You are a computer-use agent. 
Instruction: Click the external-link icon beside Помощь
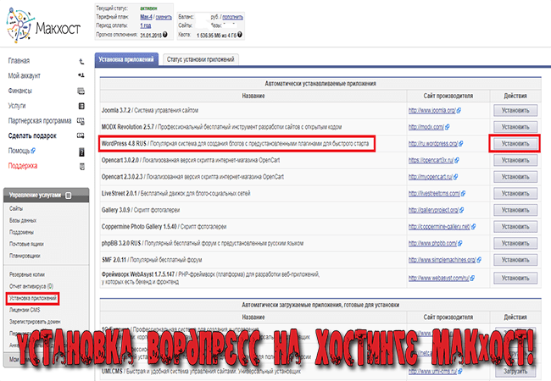coord(33,151)
